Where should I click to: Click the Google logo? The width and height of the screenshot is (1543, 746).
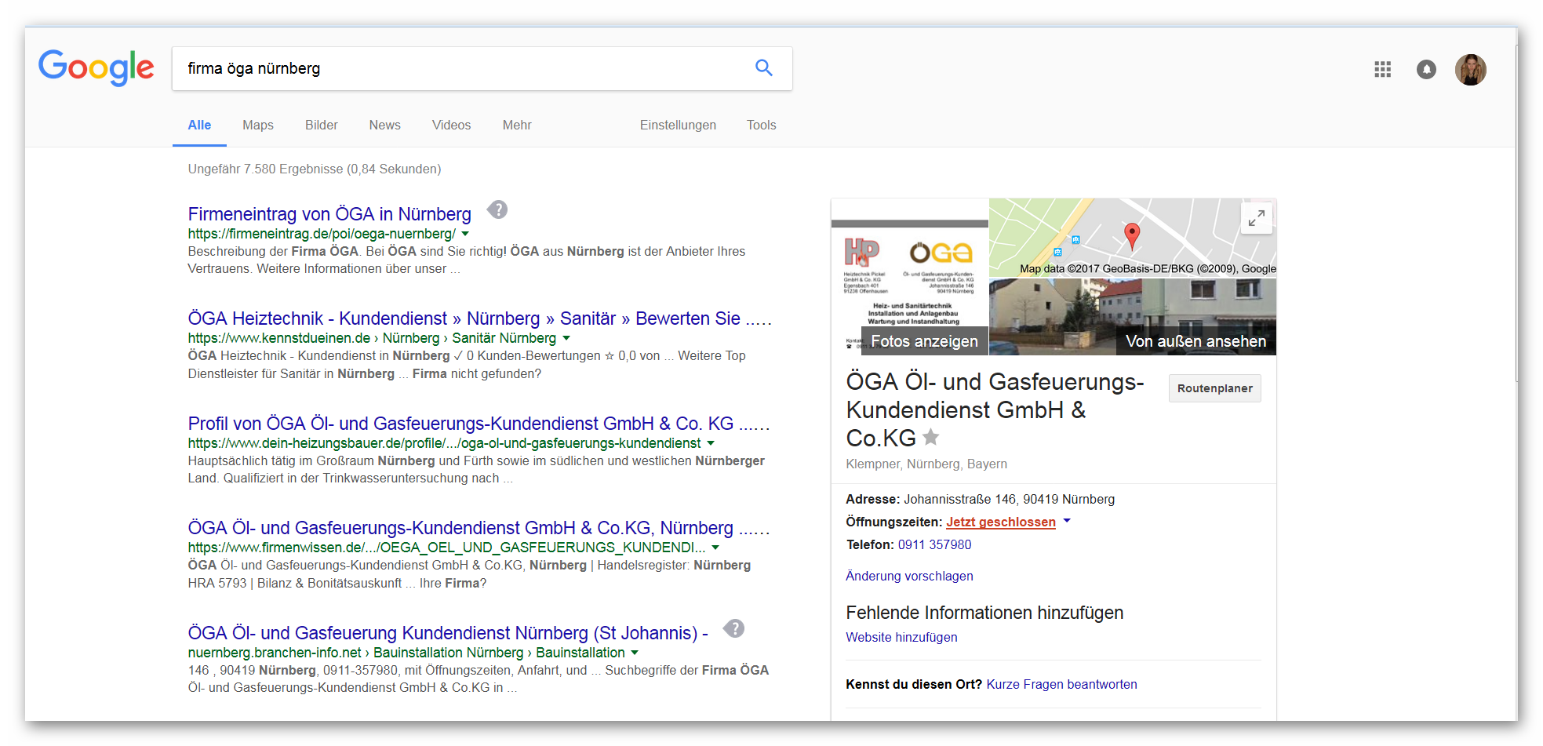click(96, 68)
